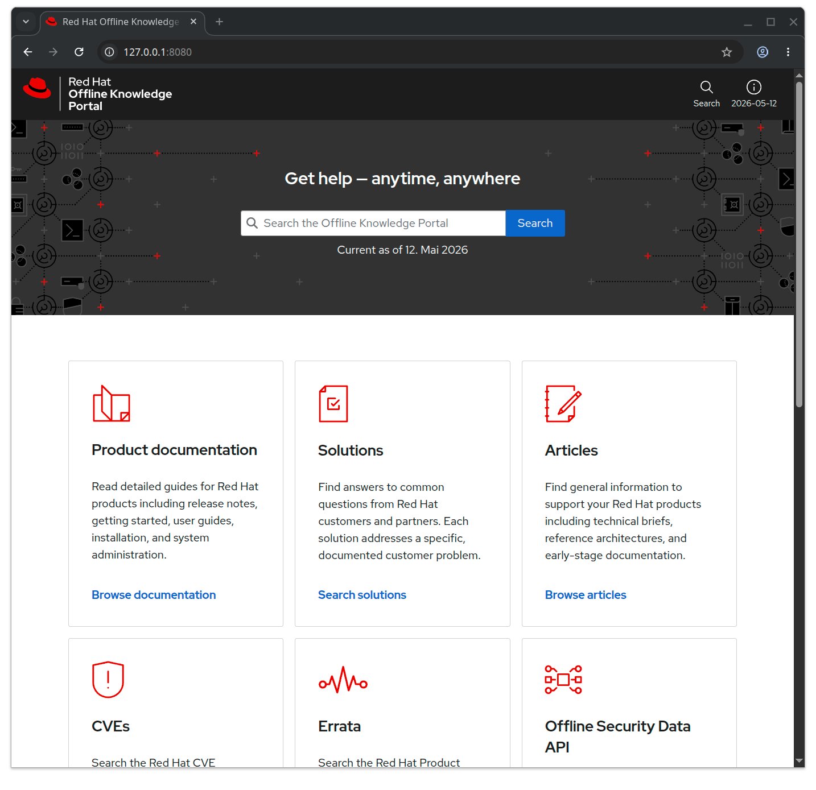This screenshot has width=816, height=790.
Task: Go back with browser back arrow
Action: click(x=28, y=52)
